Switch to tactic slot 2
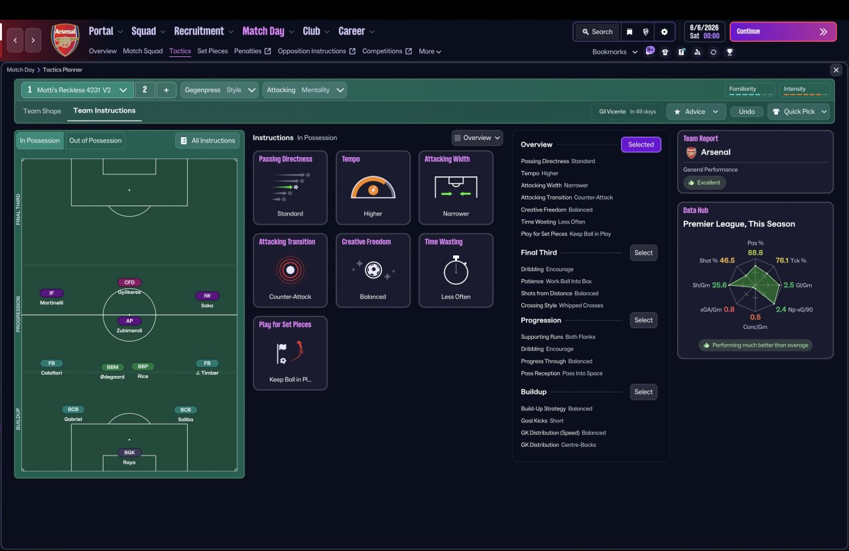849x551 pixels. pyautogui.click(x=145, y=90)
